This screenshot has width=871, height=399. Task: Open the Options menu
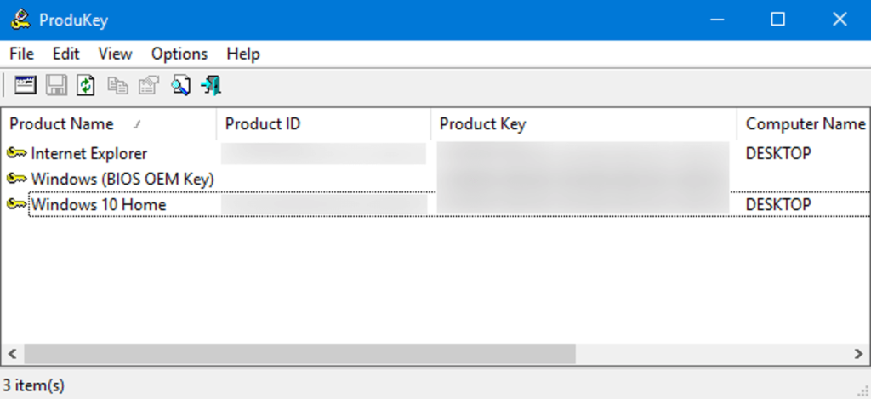point(179,54)
